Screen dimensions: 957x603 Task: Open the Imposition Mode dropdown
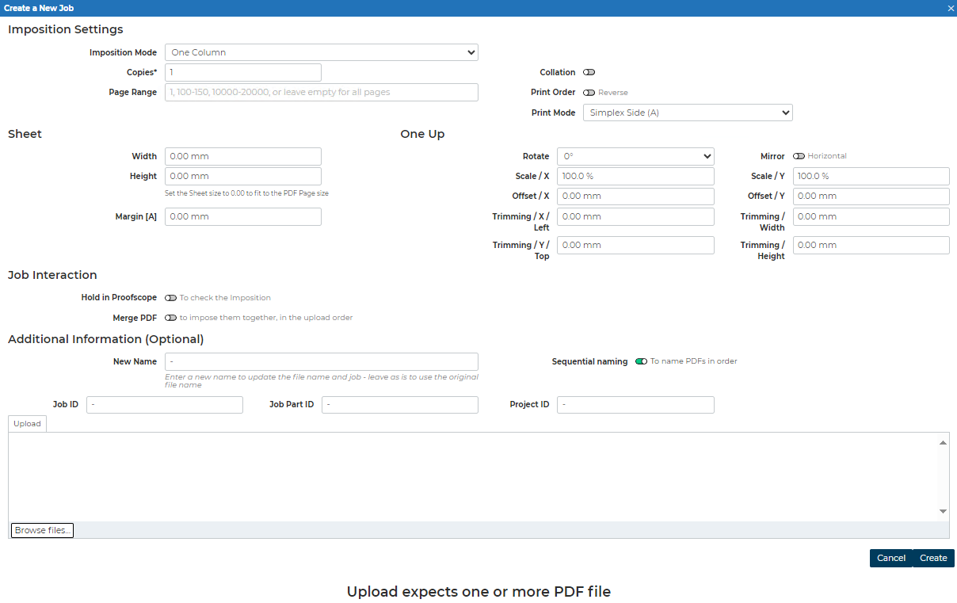pos(321,52)
